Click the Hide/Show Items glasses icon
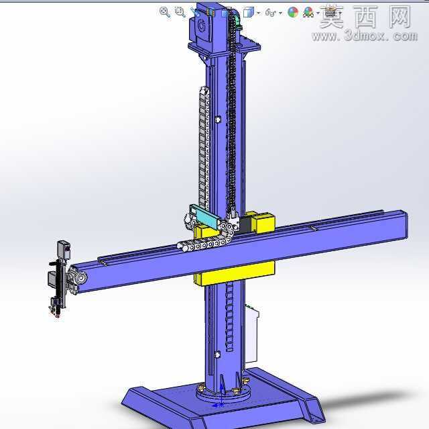This screenshot has width=429, height=429. pyautogui.click(x=271, y=13)
